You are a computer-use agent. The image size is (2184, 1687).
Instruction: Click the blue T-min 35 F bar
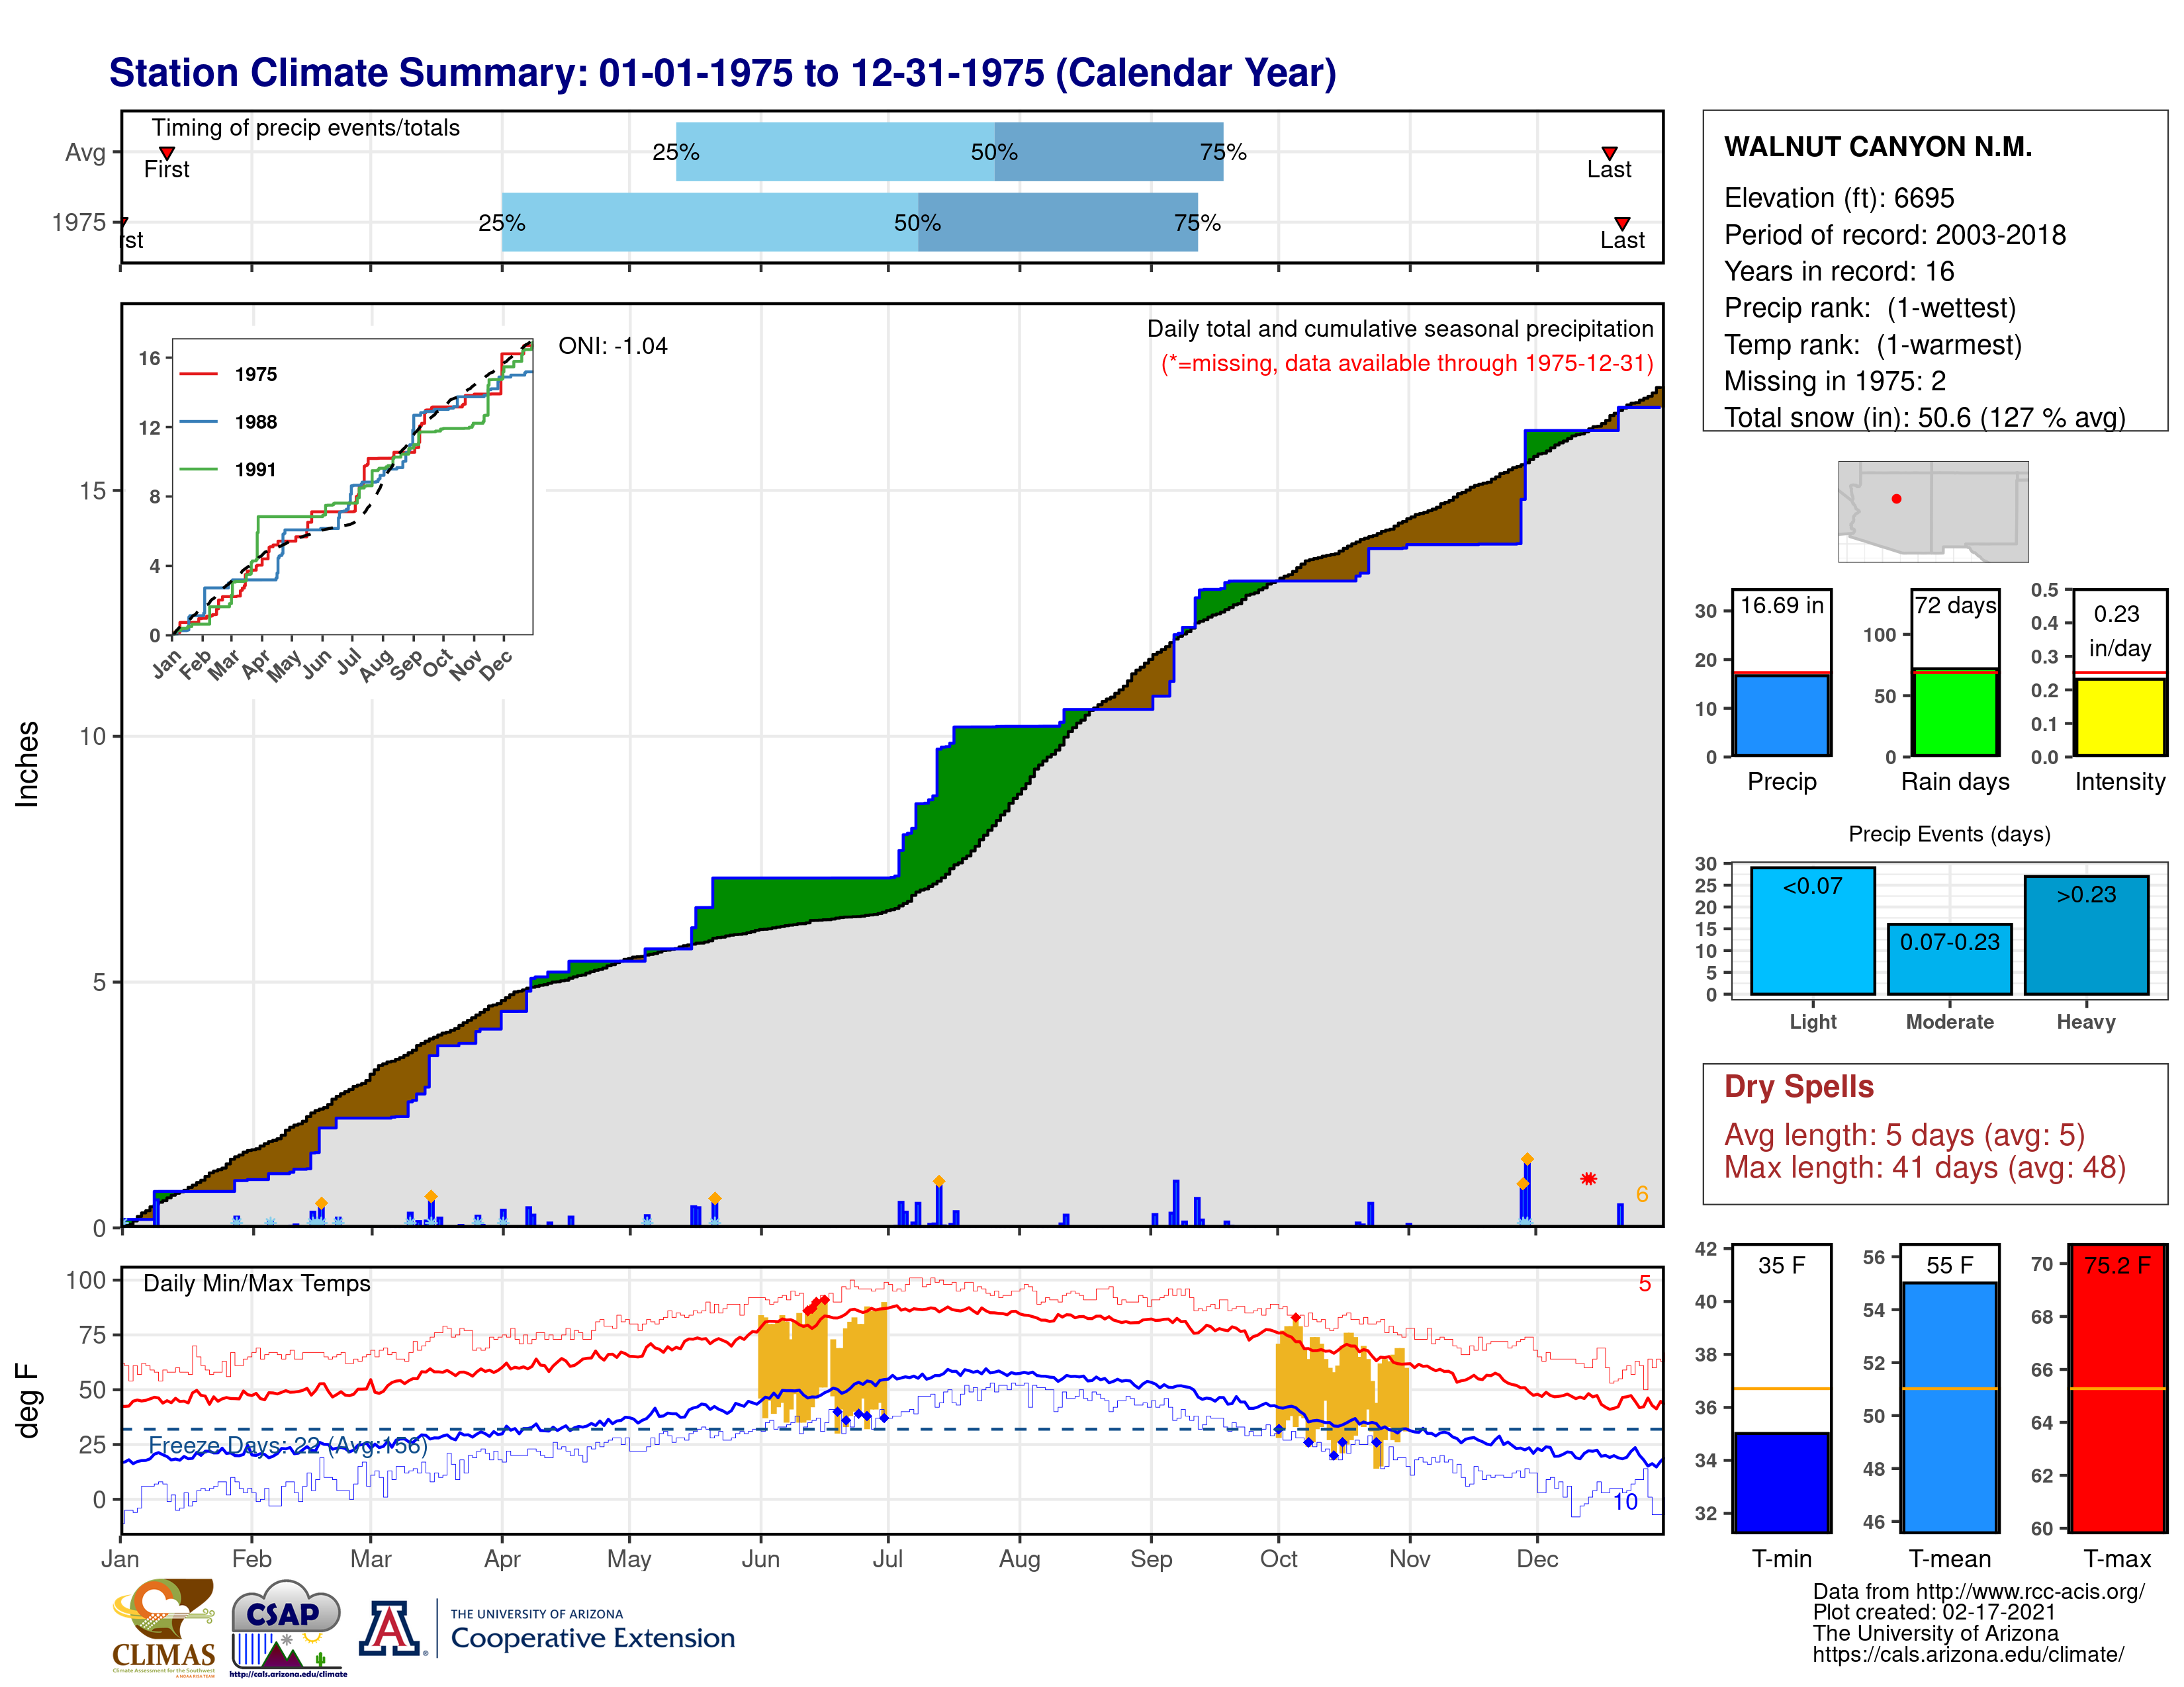[1781, 1482]
